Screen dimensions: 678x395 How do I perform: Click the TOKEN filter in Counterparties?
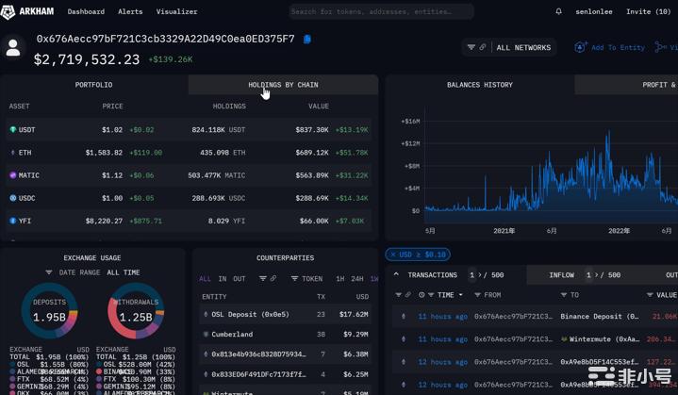[x=306, y=279]
